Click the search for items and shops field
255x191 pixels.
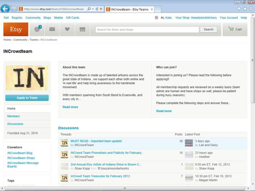coord(147,30)
